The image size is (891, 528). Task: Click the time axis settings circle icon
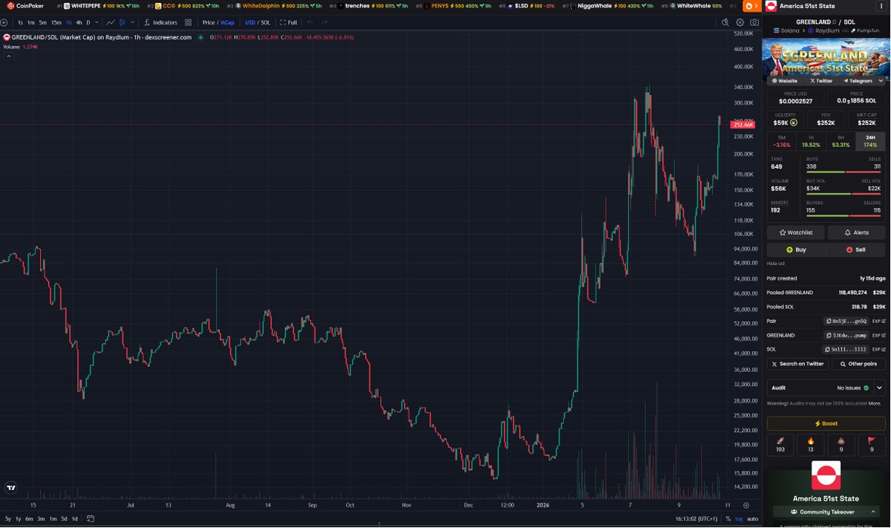coord(746,505)
